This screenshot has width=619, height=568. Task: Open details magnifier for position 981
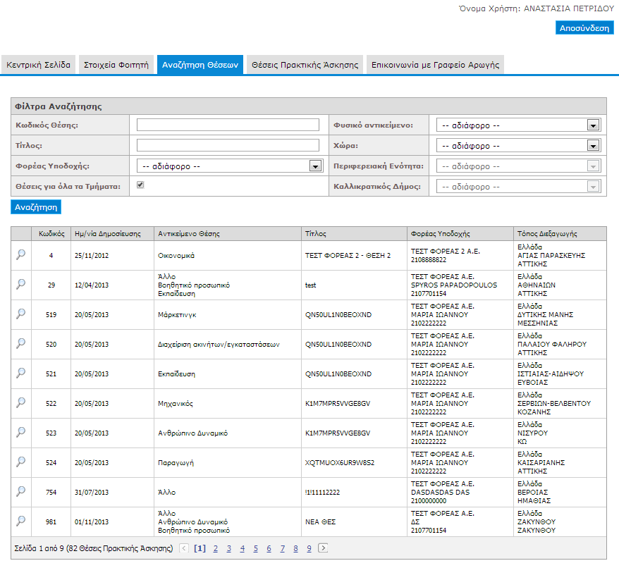(20, 521)
